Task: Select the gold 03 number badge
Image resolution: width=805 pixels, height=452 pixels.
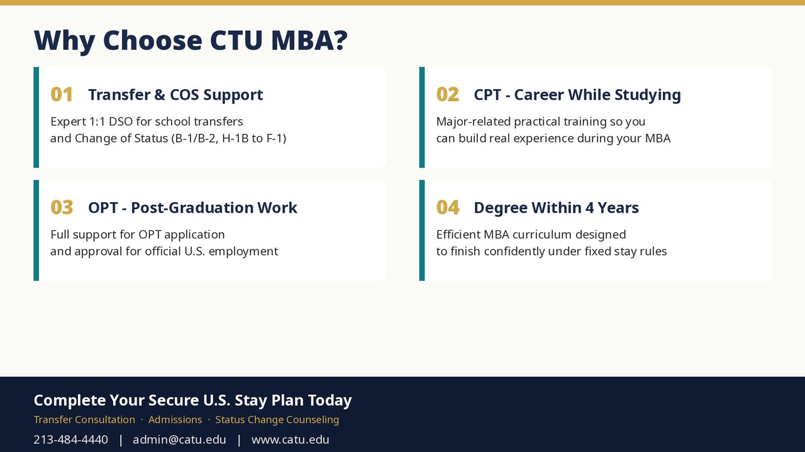Action: (x=62, y=208)
